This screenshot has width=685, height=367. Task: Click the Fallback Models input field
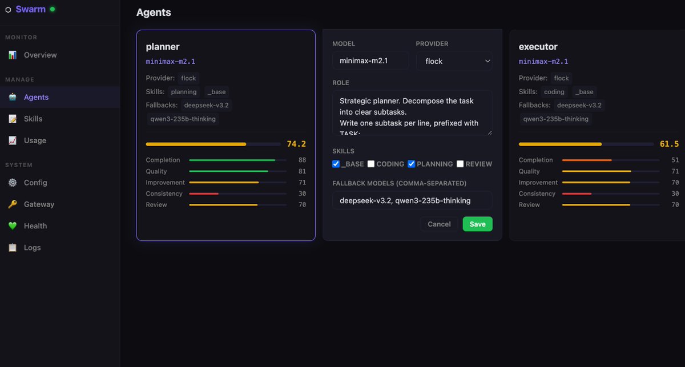[x=412, y=200]
